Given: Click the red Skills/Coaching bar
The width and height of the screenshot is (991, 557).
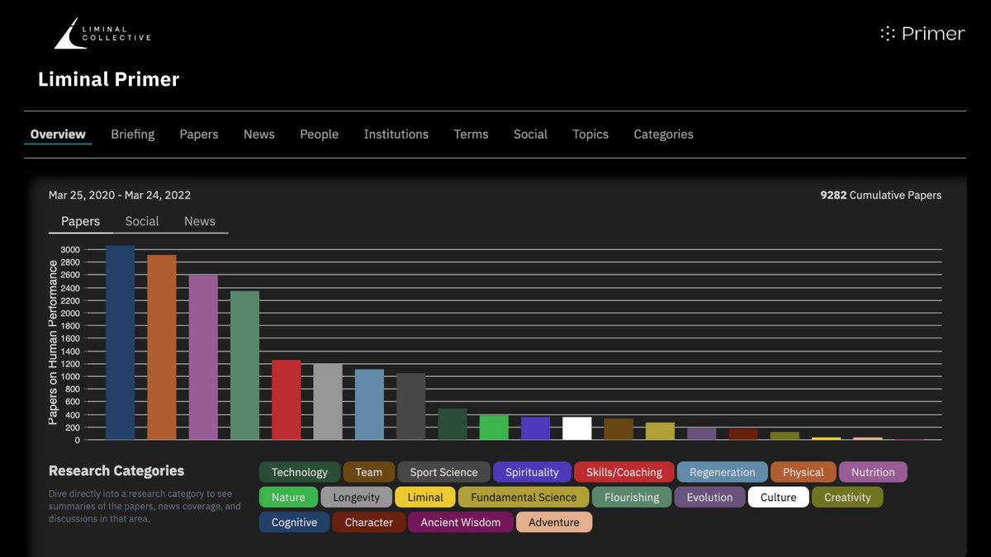Looking at the screenshot, I should 287,400.
